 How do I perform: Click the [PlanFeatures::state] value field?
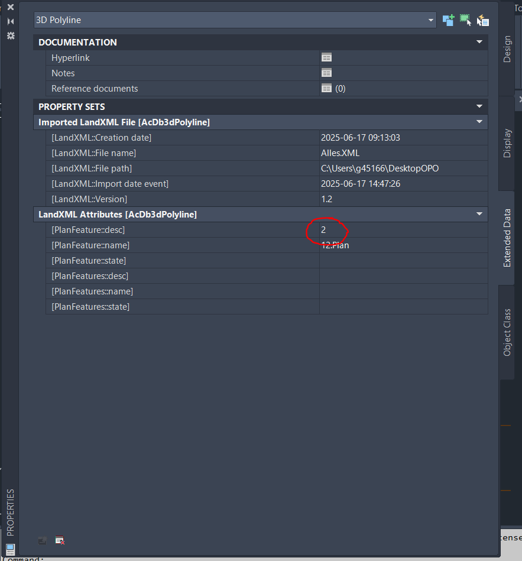pos(404,307)
